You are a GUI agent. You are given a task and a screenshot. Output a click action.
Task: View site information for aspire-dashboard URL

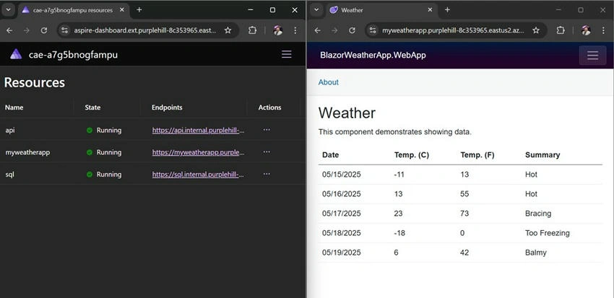coord(65,30)
